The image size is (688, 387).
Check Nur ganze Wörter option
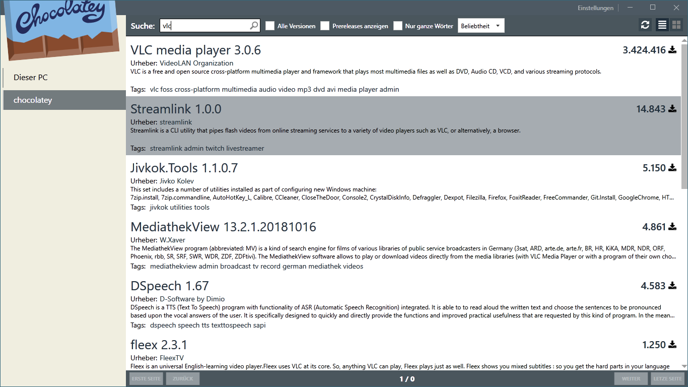pyautogui.click(x=398, y=26)
